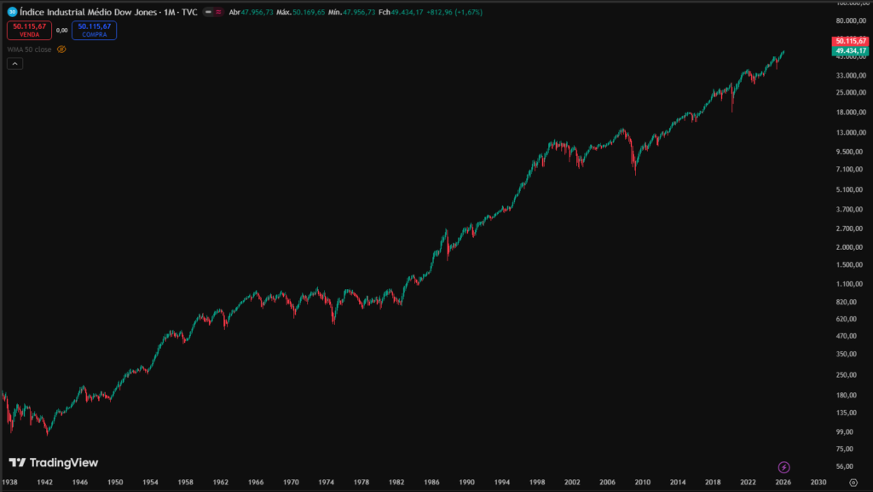The width and height of the screenshot is (873, 492).
Task: Click the pink delayed-data icon in the legend
Action: point(217,13)
